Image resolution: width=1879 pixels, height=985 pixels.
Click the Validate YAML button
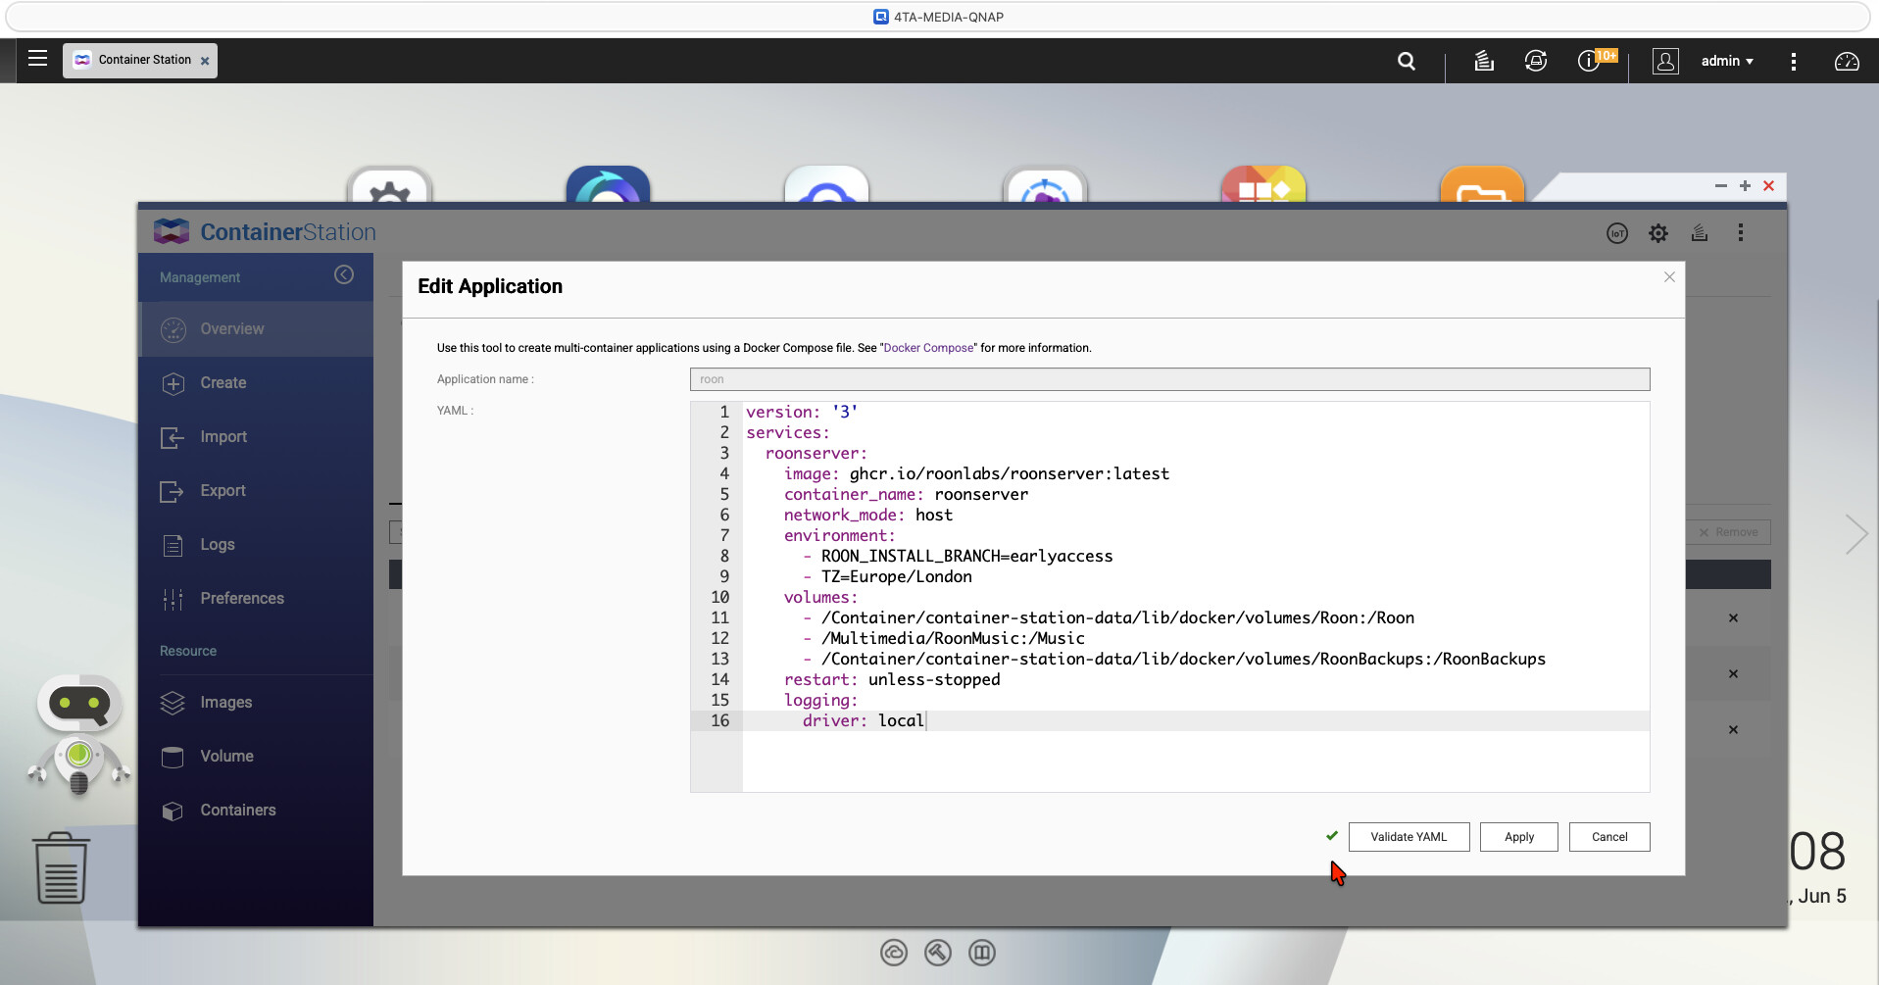point(1409,837)
